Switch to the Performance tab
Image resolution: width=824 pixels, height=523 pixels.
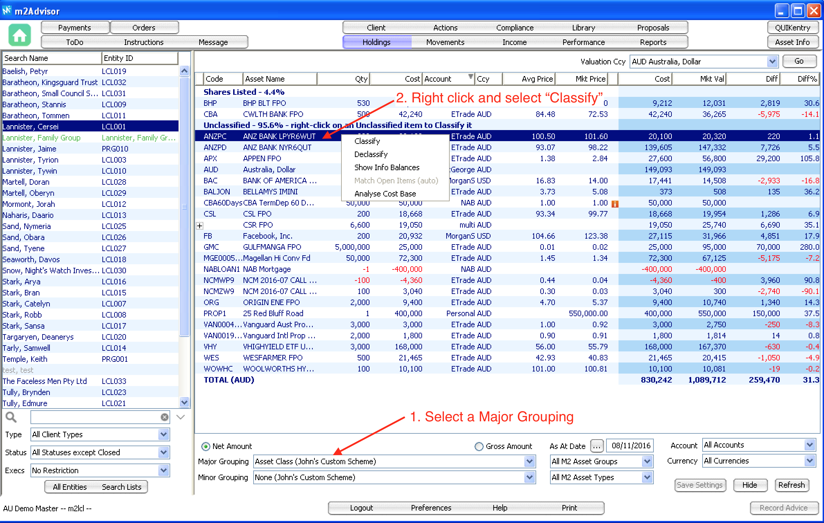583,42
